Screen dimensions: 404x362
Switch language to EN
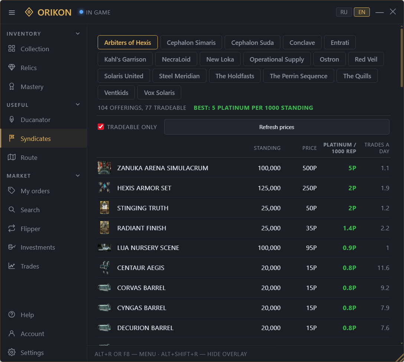(362, 12)
